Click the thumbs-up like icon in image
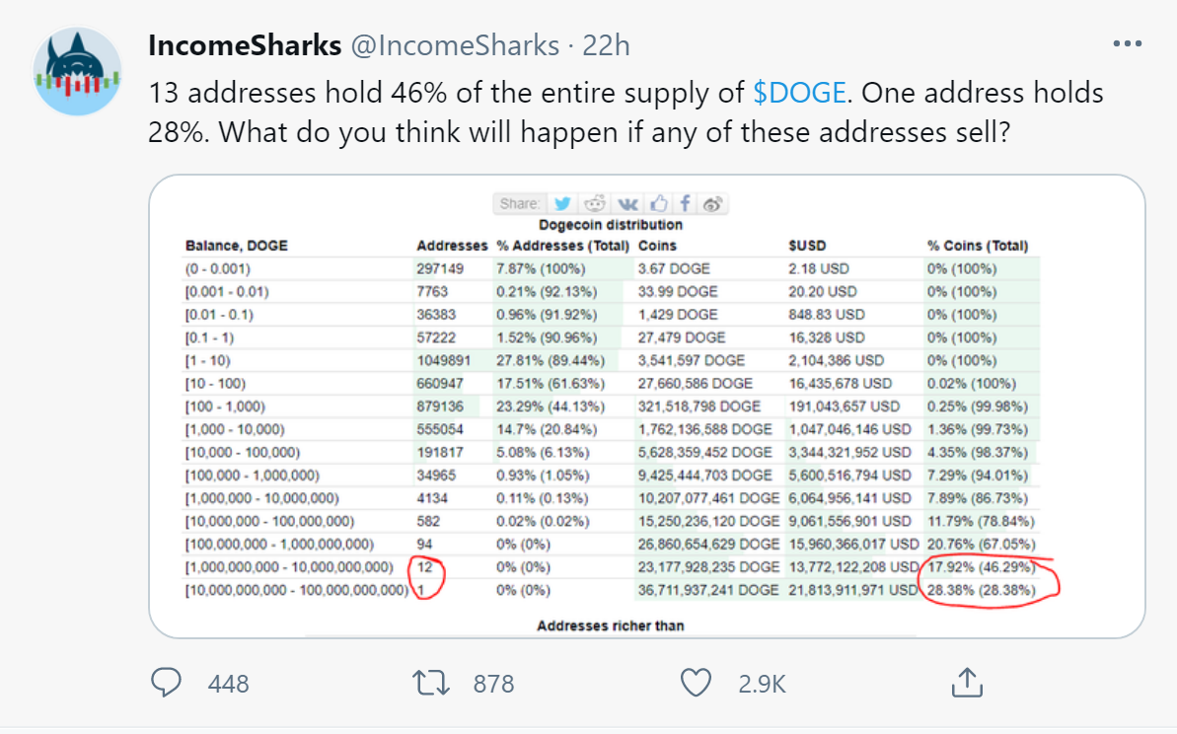1177x734 pixels. click(x=658, y=204)
